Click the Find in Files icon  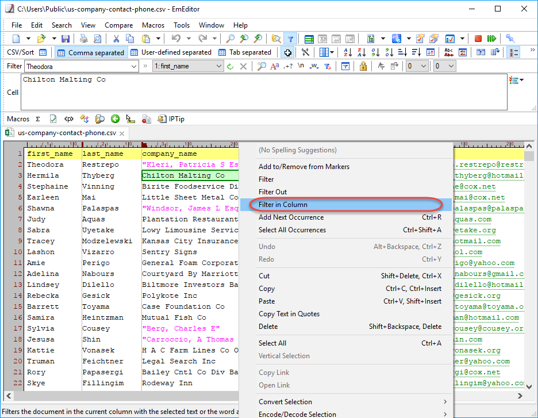(276, 39)
